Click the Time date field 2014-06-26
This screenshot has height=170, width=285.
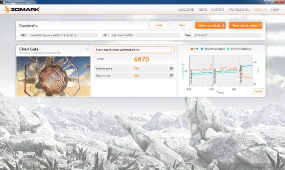[x=228, y=35]
